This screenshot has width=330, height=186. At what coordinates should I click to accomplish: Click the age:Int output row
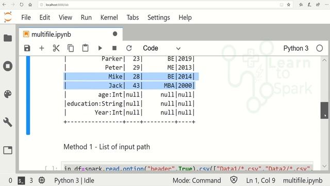coord(129,95)
